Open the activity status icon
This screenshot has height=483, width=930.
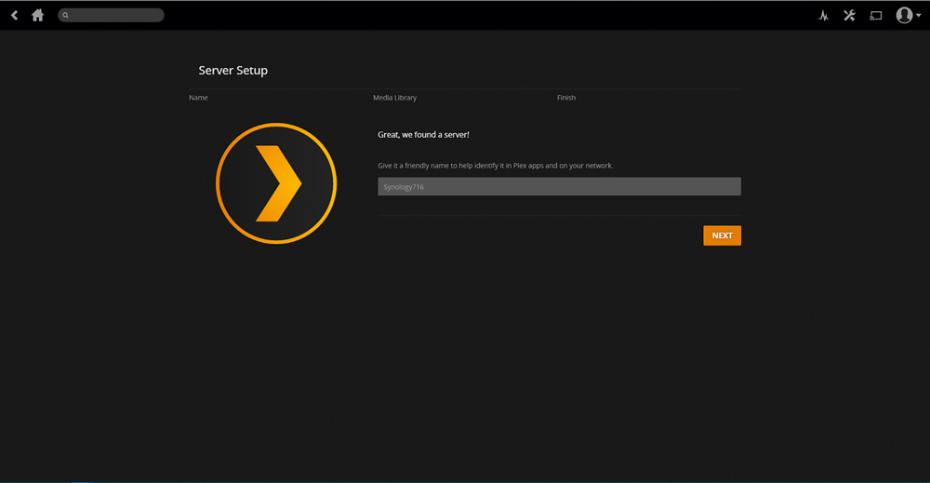click(823, 16)
